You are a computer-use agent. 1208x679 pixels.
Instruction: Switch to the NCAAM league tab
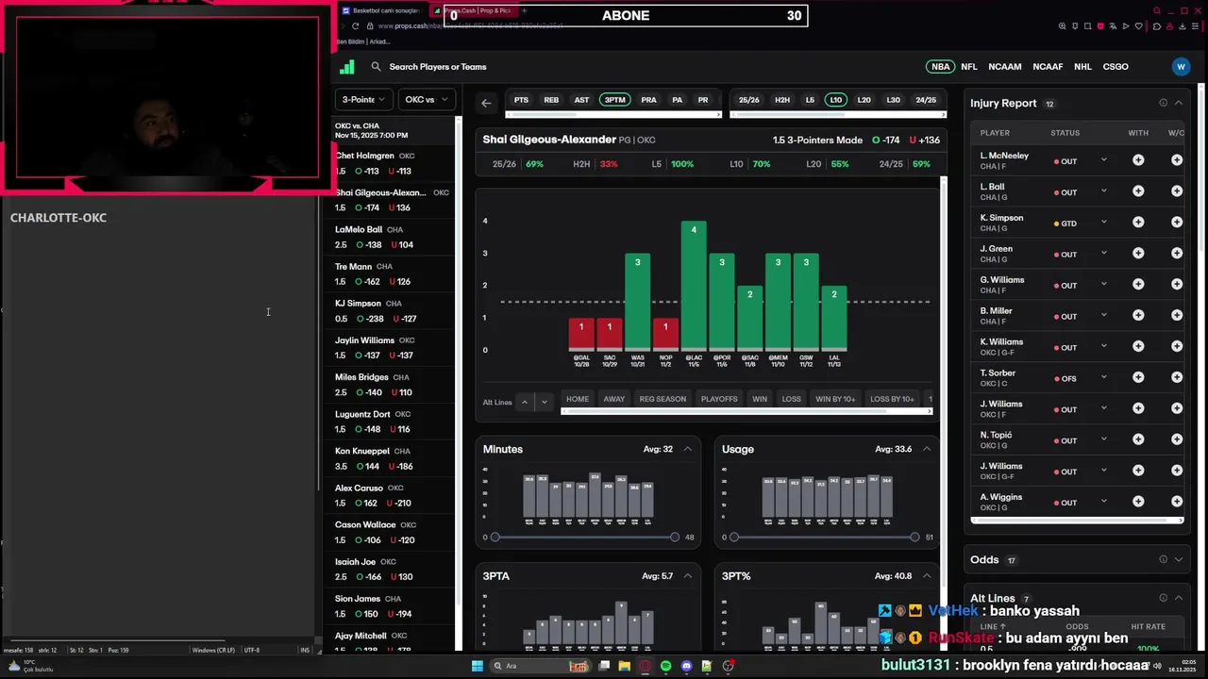point(1004,67)
